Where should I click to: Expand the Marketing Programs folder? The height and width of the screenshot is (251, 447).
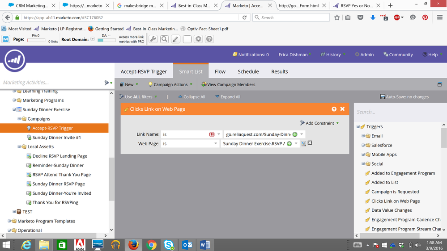click(14, 100)
